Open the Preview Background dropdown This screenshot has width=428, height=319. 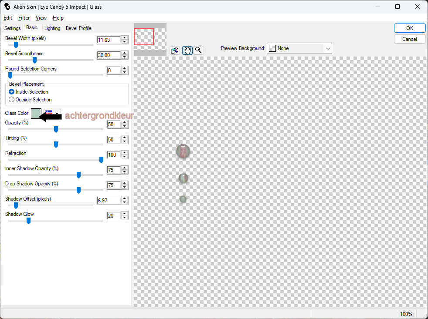pyautogui.click(x=299, y=48)
